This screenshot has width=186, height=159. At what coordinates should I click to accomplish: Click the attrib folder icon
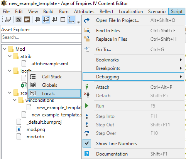(16, 56)
